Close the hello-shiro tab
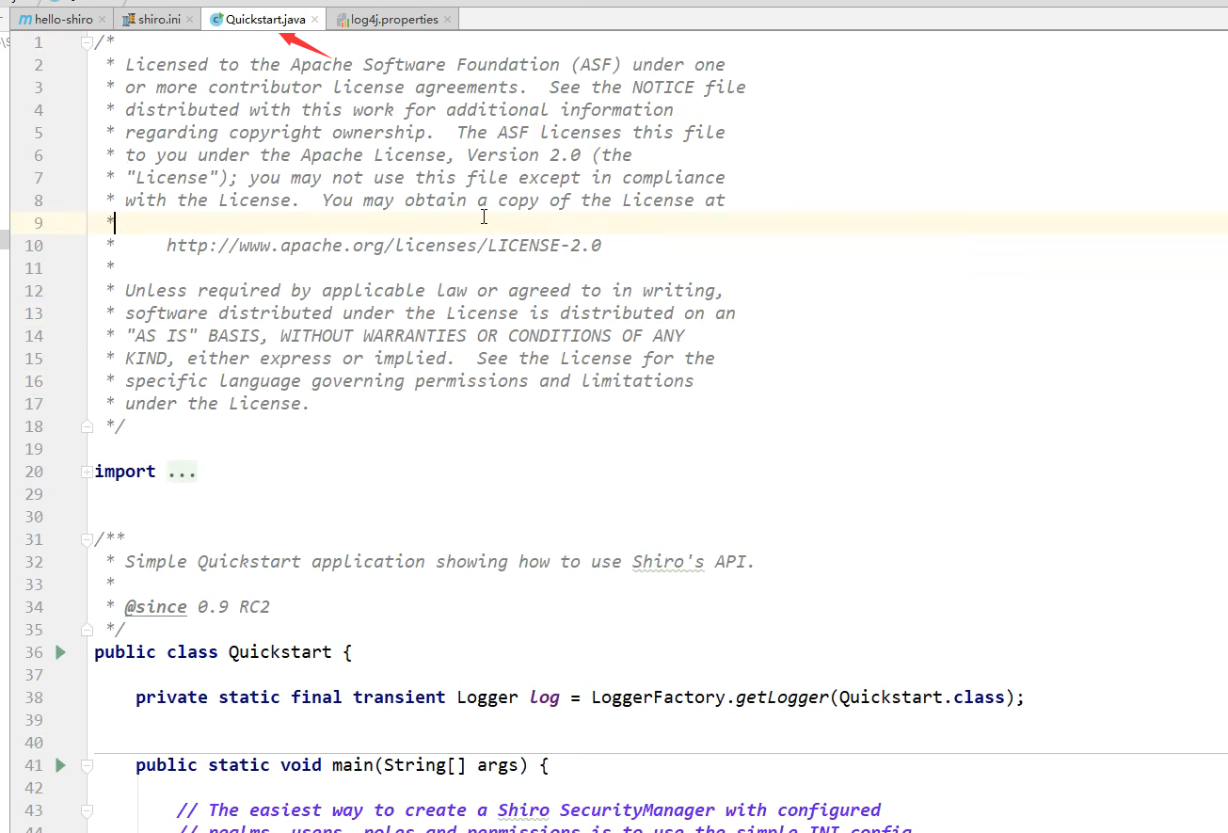The image size is (1228, 833). tap(102, 20)
